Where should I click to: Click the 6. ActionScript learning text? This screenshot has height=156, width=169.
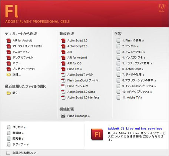pos(133,69)
